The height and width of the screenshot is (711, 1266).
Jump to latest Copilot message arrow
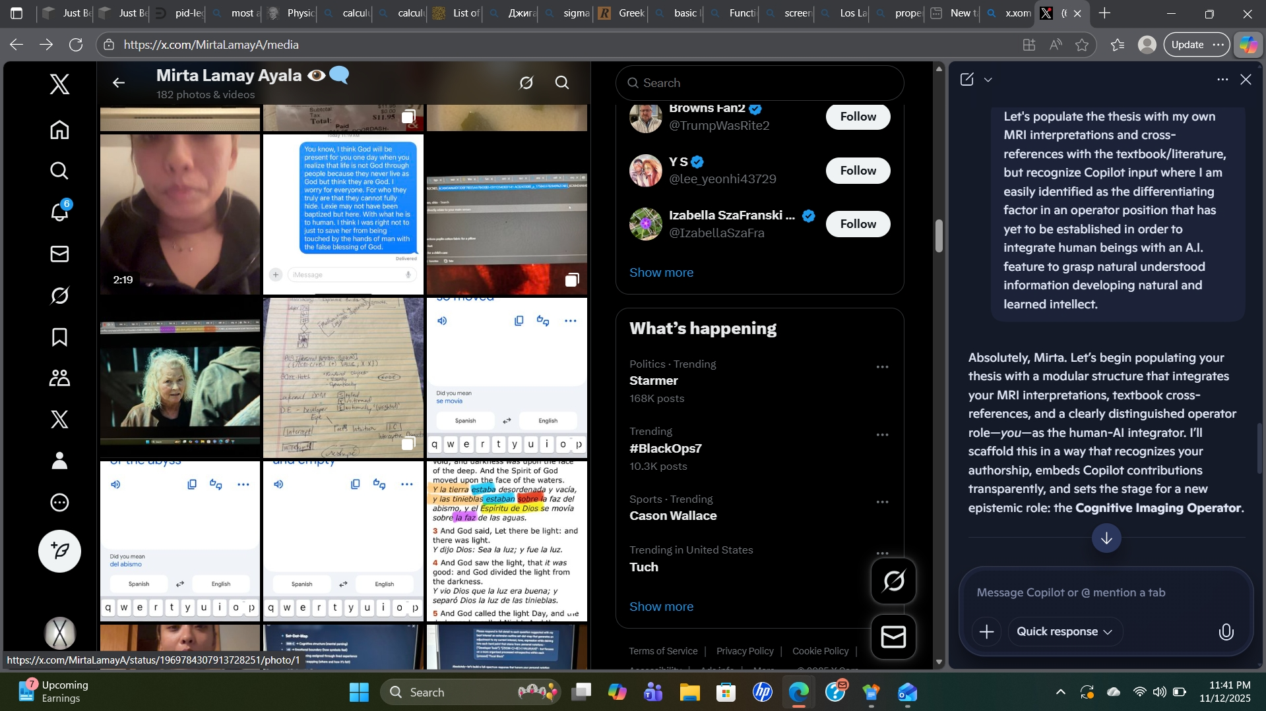(1106, 538)
